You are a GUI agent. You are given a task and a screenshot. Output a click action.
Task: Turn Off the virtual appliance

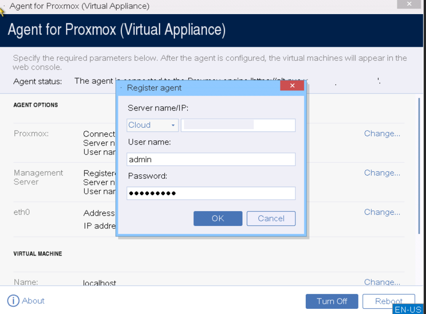pyautogui.click(x=332, y=301)
